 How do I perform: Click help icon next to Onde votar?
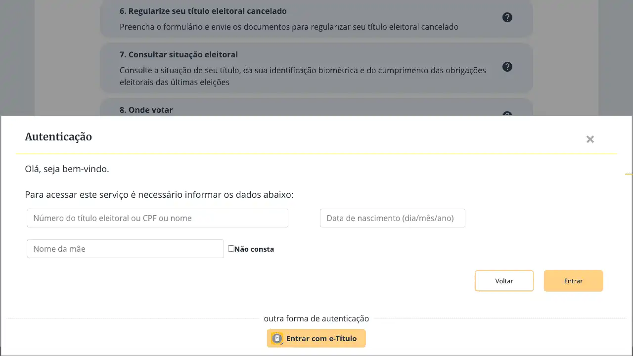[x=507, y=114]
